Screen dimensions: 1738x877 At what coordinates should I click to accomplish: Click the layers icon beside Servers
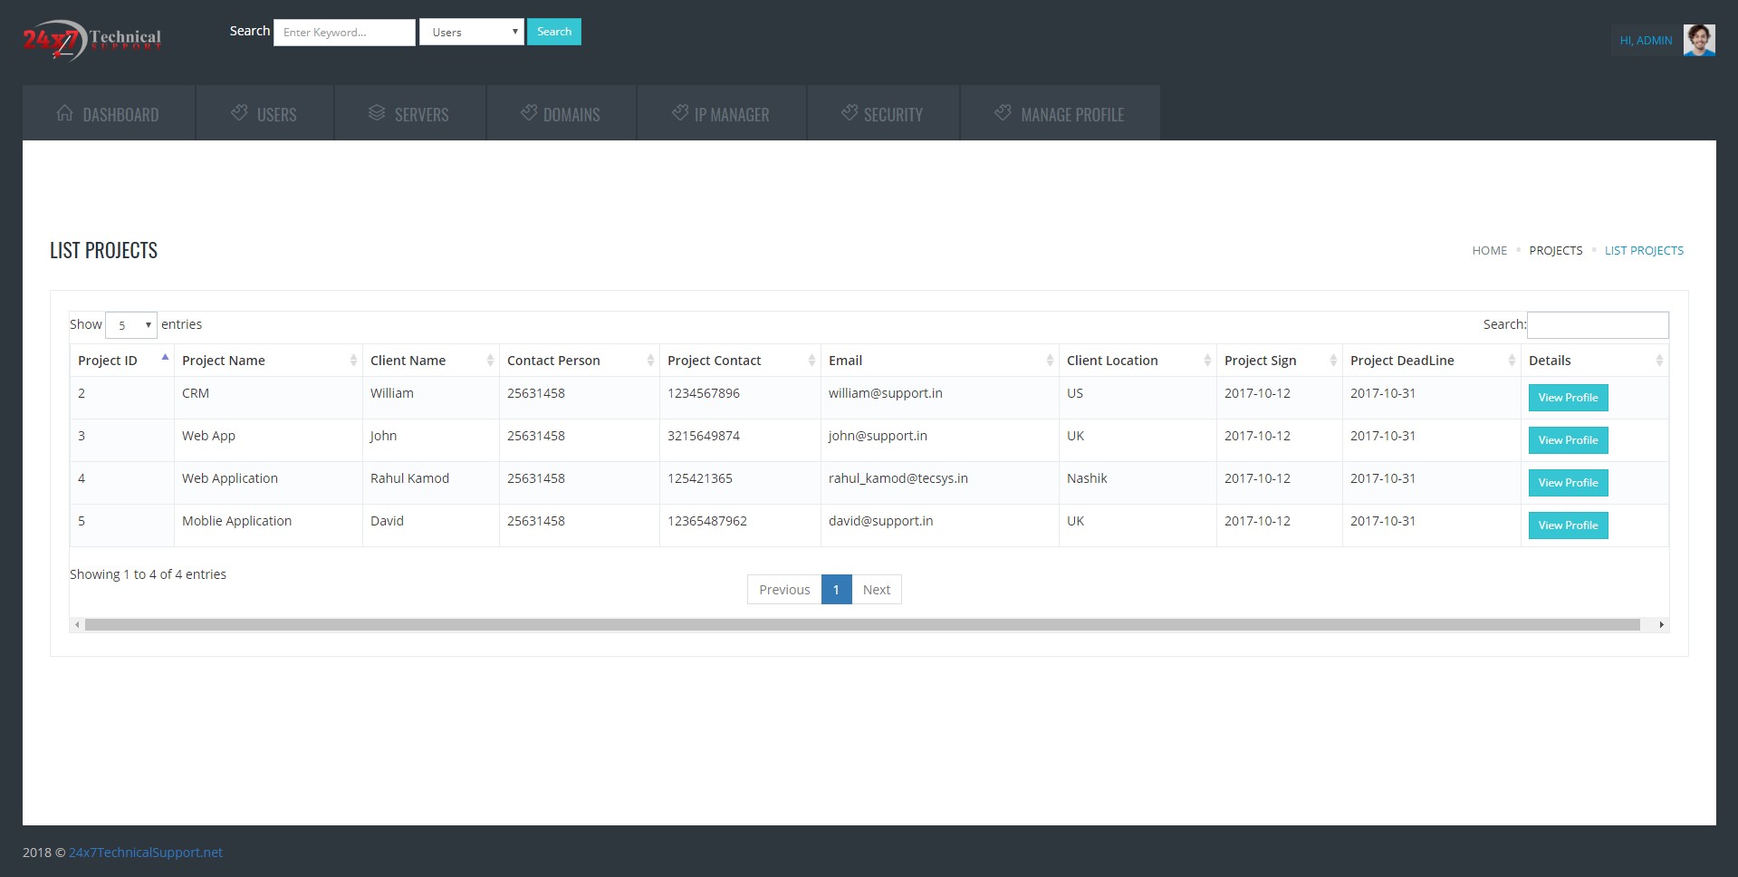coord(377,113)
